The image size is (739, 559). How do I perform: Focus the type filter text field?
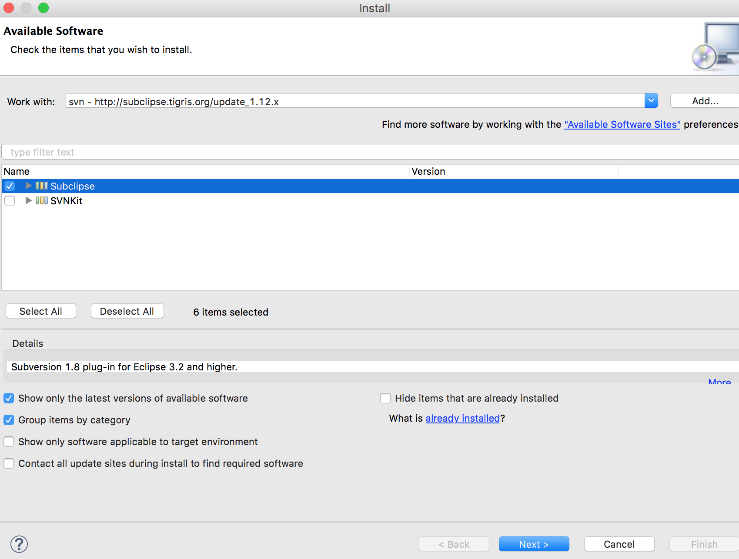(x=370, y=152)
